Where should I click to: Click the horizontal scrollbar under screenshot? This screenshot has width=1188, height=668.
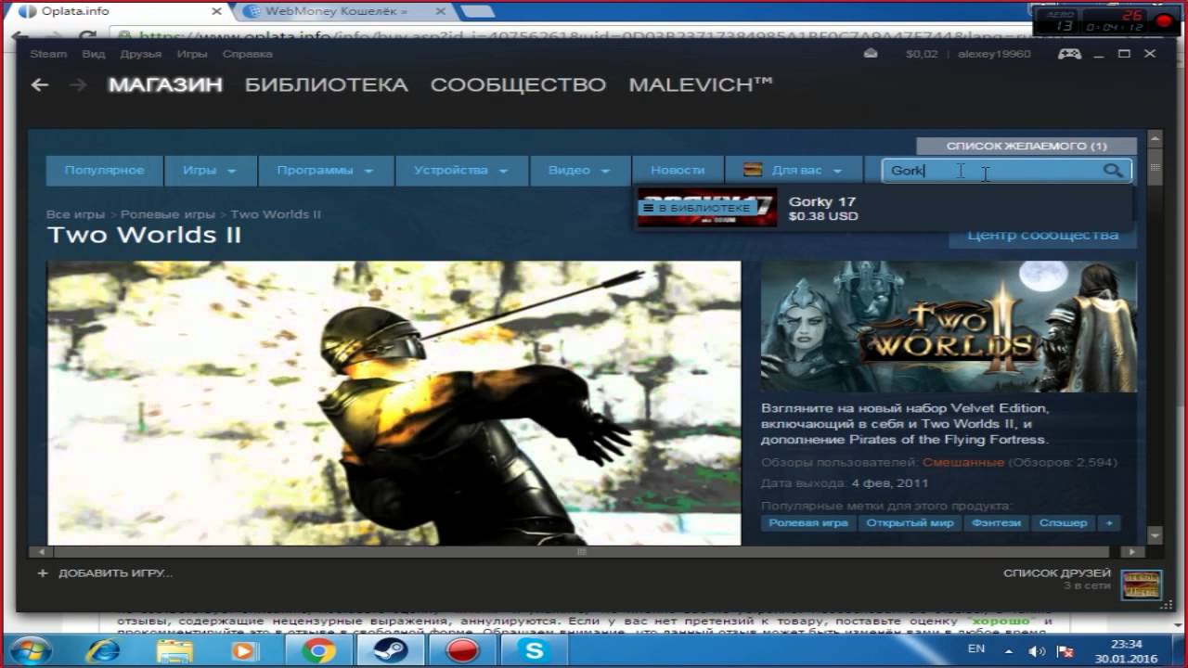click(582, 551)
